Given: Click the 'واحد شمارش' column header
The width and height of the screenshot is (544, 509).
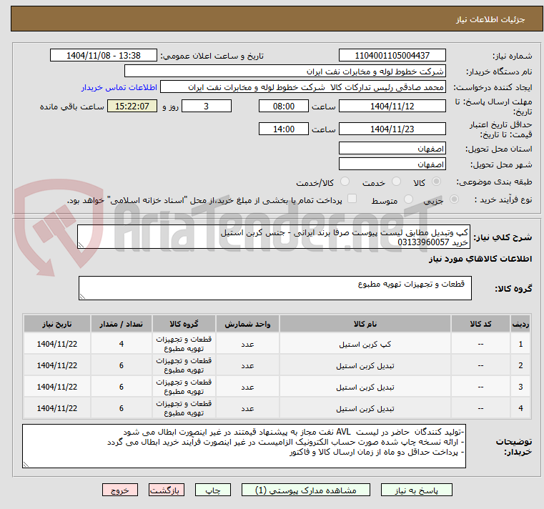Looking at the screenshot, I should point(247,324).
